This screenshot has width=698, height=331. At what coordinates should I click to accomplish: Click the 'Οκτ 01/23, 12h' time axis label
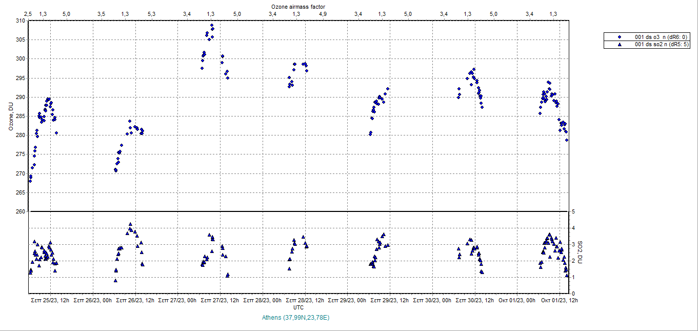pos(560,300)
